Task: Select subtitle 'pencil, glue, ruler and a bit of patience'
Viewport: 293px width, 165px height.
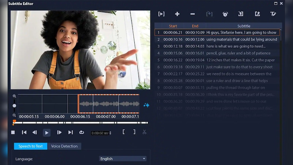Action: (x=217, y=53)
